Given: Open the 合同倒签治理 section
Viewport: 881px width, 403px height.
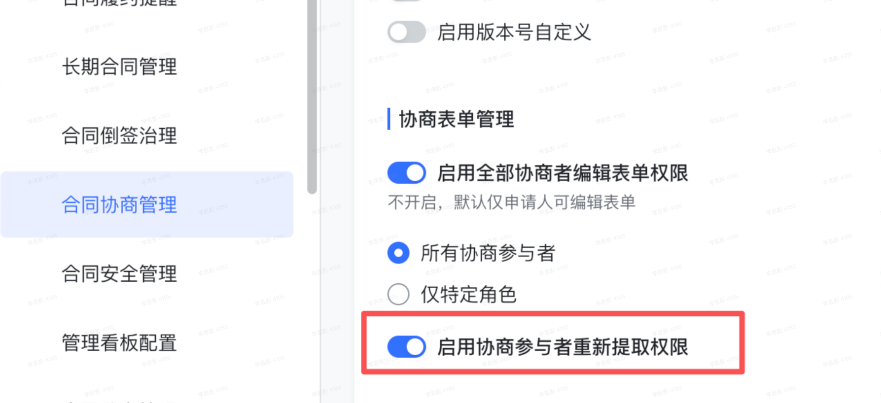Looking at the screenshot, I should (x=119, y=136).
